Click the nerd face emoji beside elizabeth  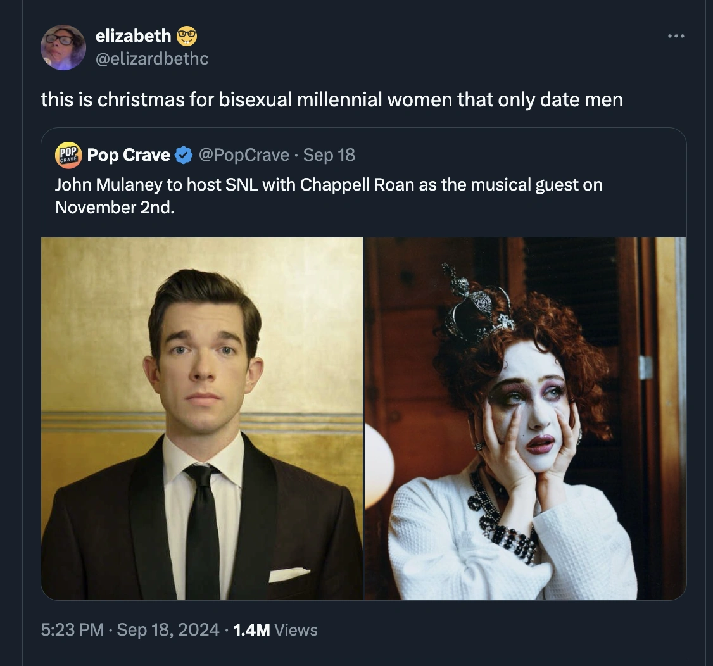[x=187, y=36]
